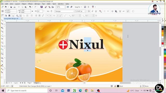Select the Pick tool in toolbox
Viewport: 166px width, 93px height.
(2, 20)
